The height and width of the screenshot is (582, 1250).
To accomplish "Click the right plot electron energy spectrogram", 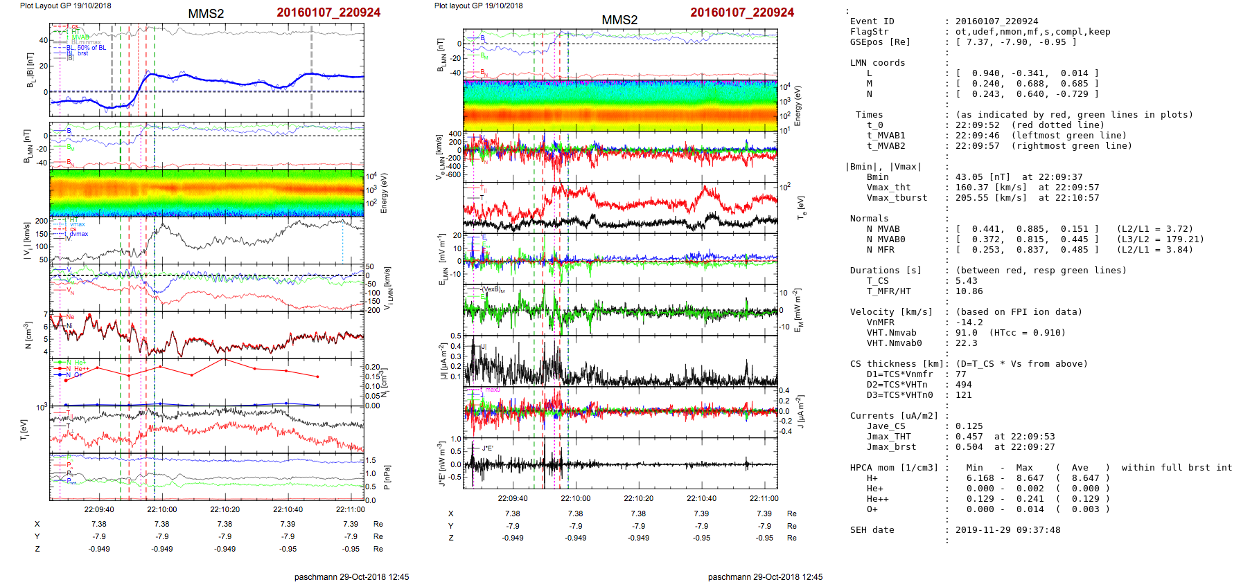I will point(620,105).
